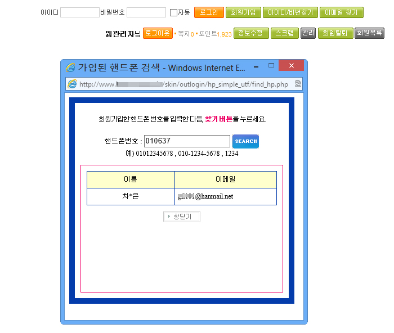This screenshot has height=333, width=394.
Task: Click the orange 로그인 button
Action: [209, 12]
